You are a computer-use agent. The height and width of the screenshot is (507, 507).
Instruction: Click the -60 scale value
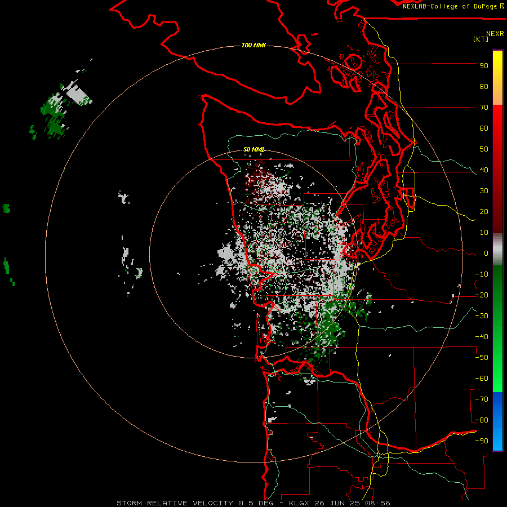(x=482, y=379)
